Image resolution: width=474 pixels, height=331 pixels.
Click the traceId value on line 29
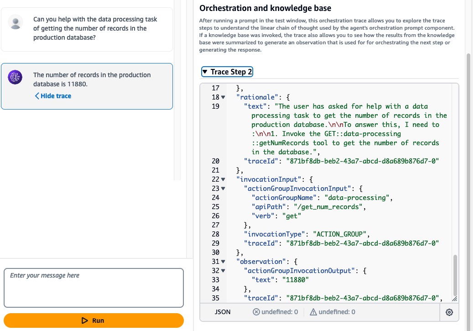point(362,243)
